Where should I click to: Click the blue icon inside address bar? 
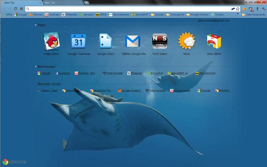coord(233,9)
